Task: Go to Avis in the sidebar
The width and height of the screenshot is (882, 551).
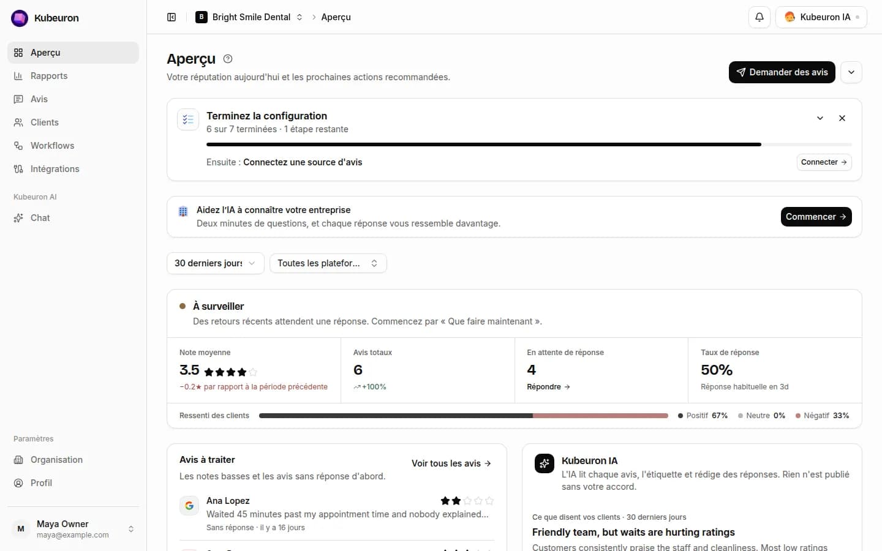Action: coord(73,99)
